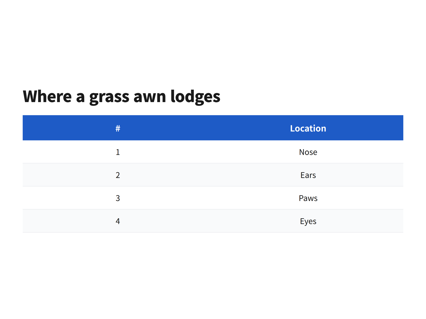The image size is (426, 319).
Task: Click the Nose row's empty middle area
Action: pos(213,152)
